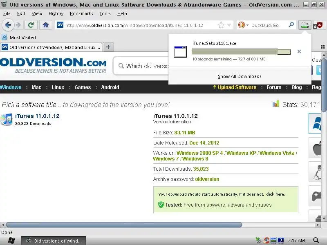Select the Old versions of Windows tab

52,47
